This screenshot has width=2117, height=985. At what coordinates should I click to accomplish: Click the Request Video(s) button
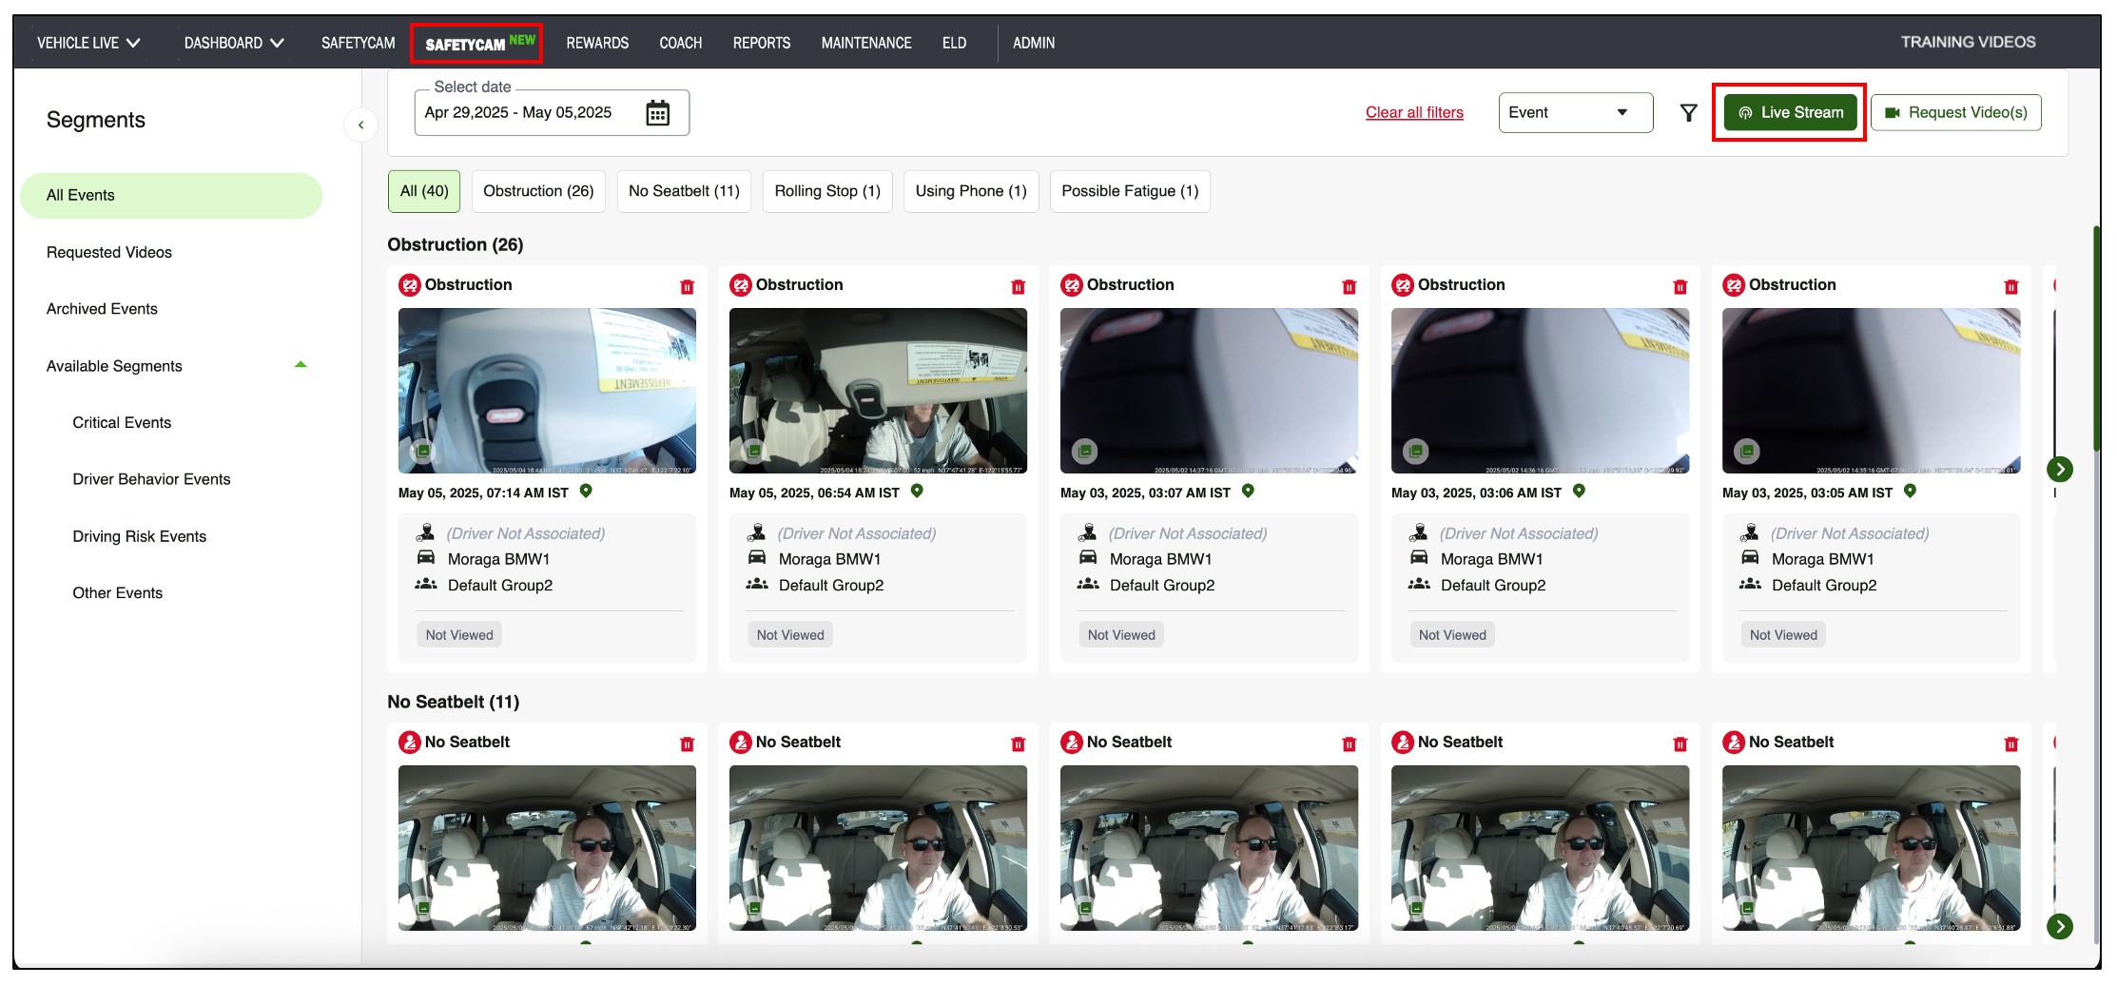[x=1955, y=112]
